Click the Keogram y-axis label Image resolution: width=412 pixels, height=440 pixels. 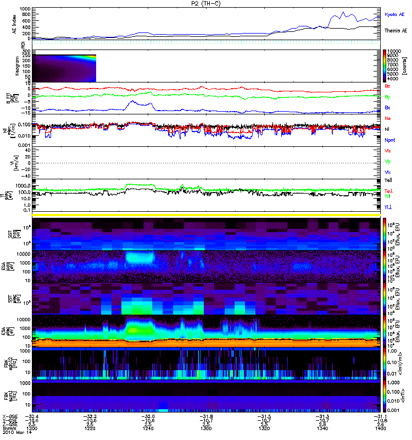(17, 65)
